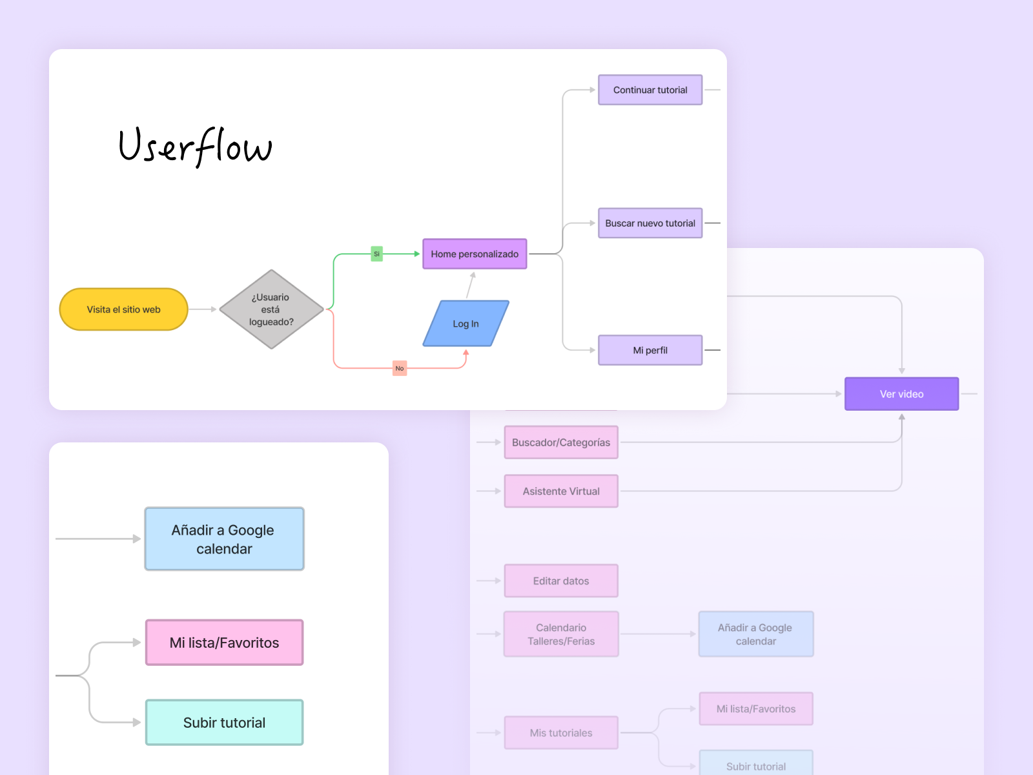This screenshot has height=775, width=1033.
Task: Select the small faded 'Mi lista/Favoritos' box
Action: (x=755, y=708)
